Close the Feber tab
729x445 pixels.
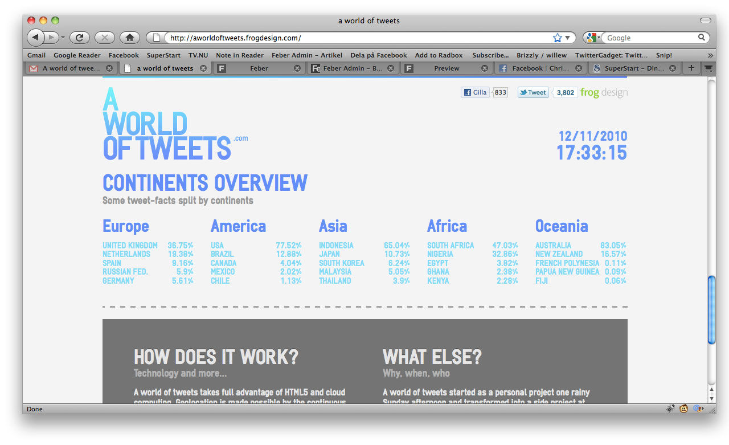click(x=297, y=68)
